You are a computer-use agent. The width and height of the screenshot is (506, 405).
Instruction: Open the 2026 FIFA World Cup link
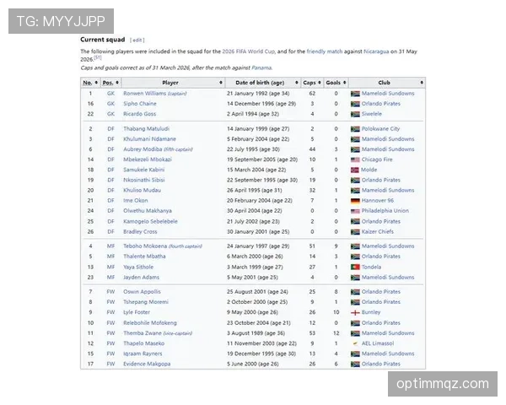pyautogui.click(x=248, y=51)
